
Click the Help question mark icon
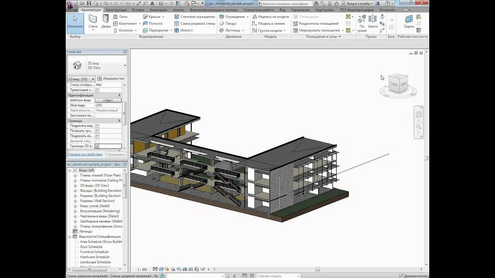coord(387,3)
